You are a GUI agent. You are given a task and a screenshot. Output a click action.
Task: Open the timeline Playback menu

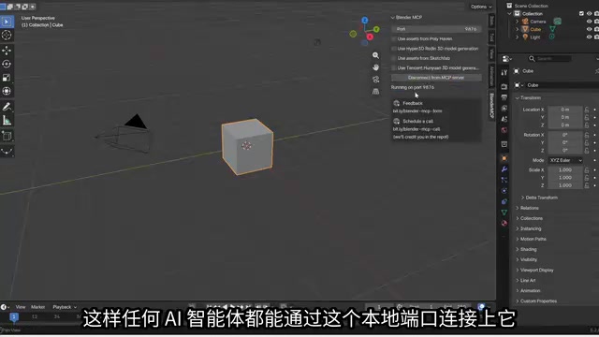(x=65, y=307)
